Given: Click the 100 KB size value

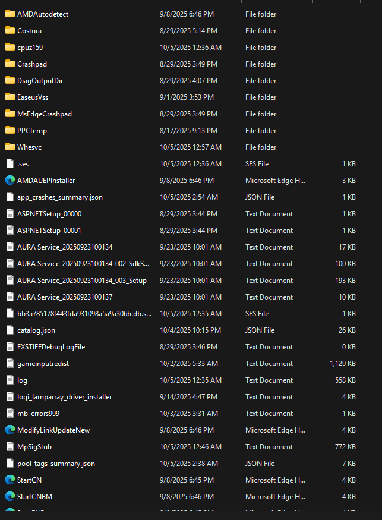Looking at the screenshot, I should pyautogui.click(x=345, y=264).
